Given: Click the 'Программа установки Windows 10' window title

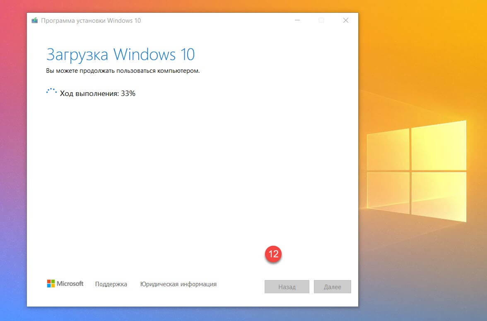Looking at the screenshot, I should click(x=91, y=20).
